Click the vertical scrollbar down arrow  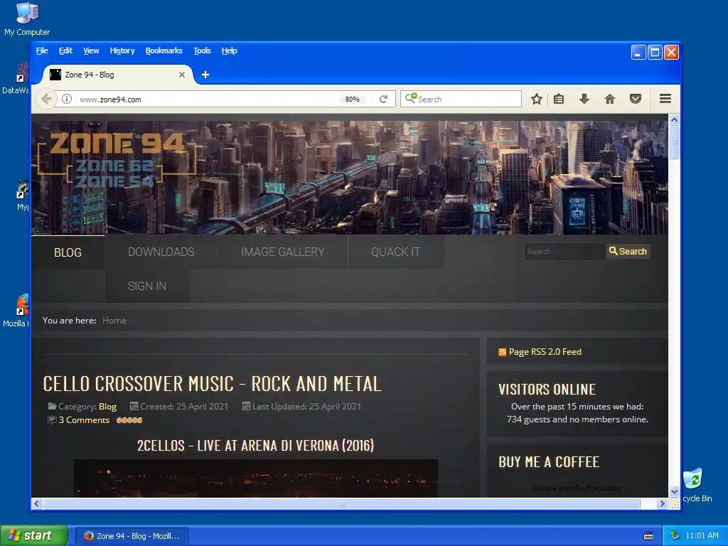[x=674, y=491]
